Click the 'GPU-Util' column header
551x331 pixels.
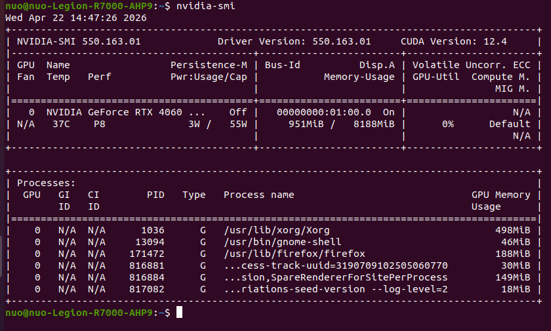click(436, 77)
